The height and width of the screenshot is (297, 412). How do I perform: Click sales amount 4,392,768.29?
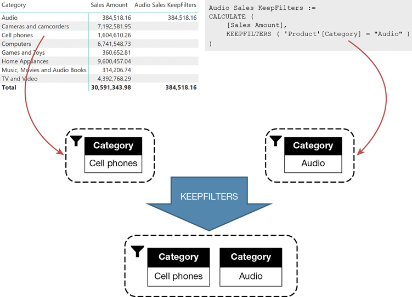pyautogui.click(x=114, y=79)
